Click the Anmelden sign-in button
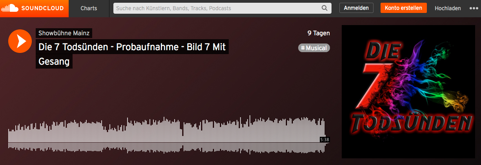481x165 pixels. click(356, 8)
